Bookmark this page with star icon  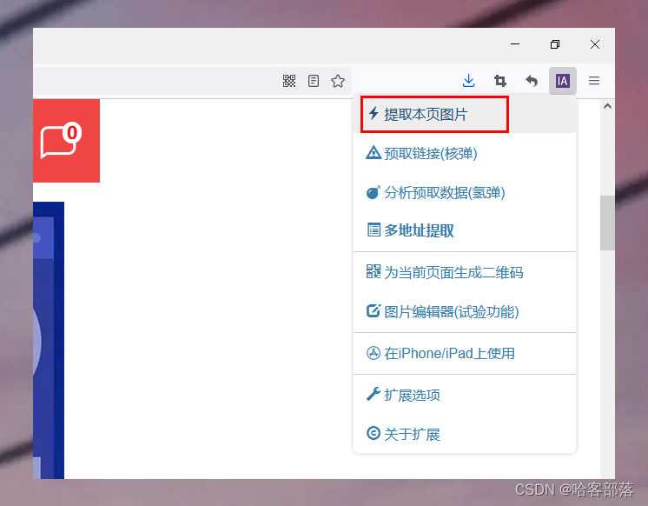[x=338, y=81]
